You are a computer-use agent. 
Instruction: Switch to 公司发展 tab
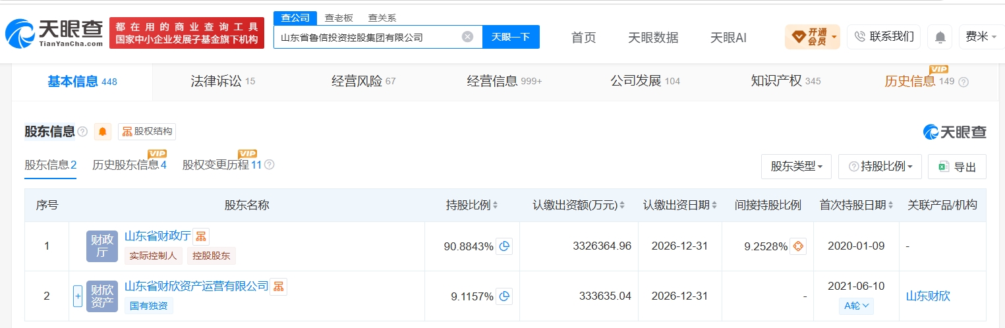tap(645, 82)
